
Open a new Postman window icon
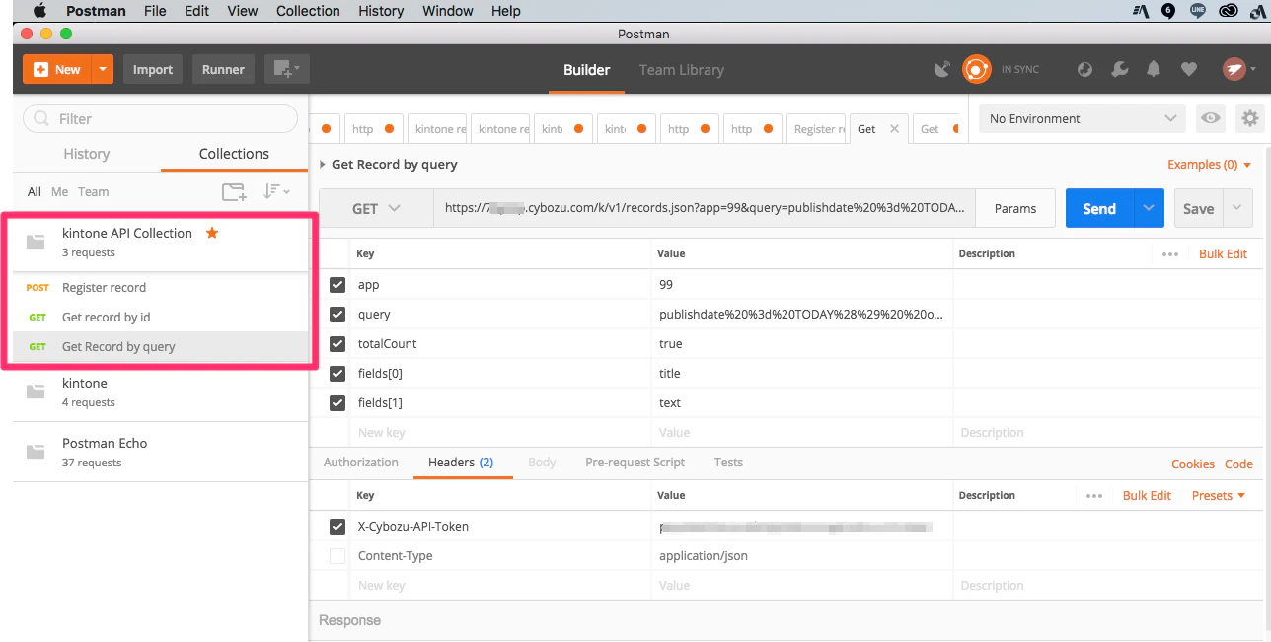[x=287, y=69]
